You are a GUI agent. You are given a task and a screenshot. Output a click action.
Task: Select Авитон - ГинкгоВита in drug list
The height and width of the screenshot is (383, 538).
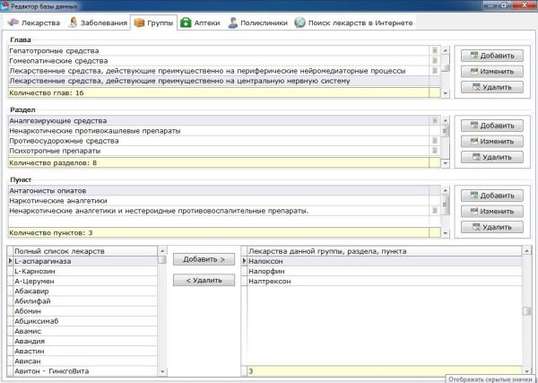[85, 371]
